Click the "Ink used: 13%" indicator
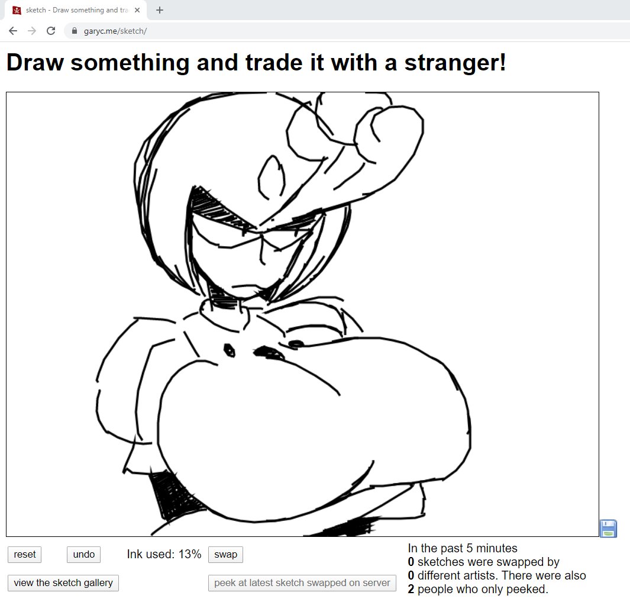 click(164, 555)
